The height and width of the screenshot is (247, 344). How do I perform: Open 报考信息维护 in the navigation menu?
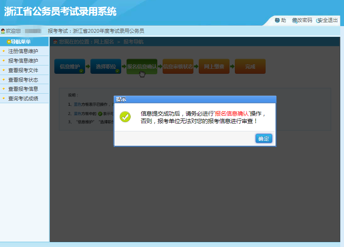23,61
